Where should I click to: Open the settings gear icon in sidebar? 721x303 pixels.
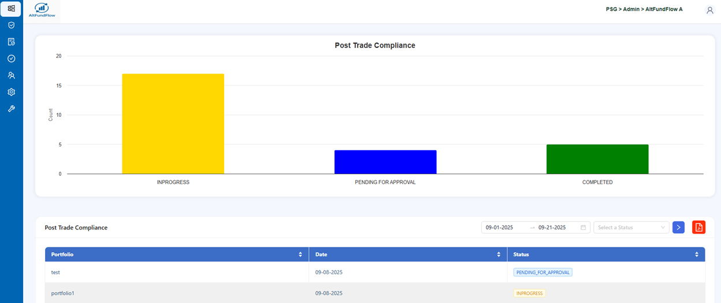click(11, 92)
